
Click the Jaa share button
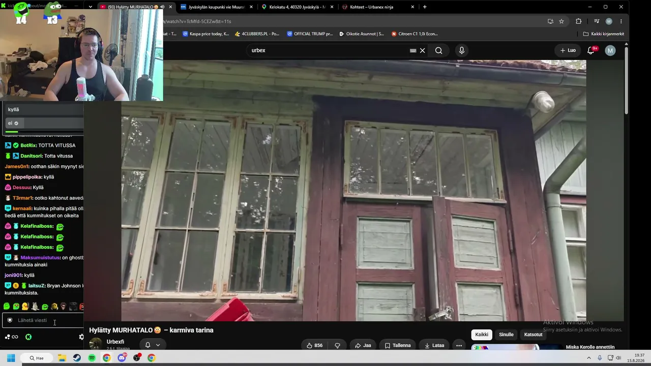point(363,346)
